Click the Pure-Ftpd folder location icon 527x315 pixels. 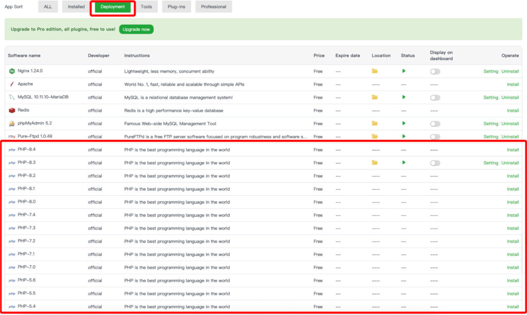pos(375,137)
